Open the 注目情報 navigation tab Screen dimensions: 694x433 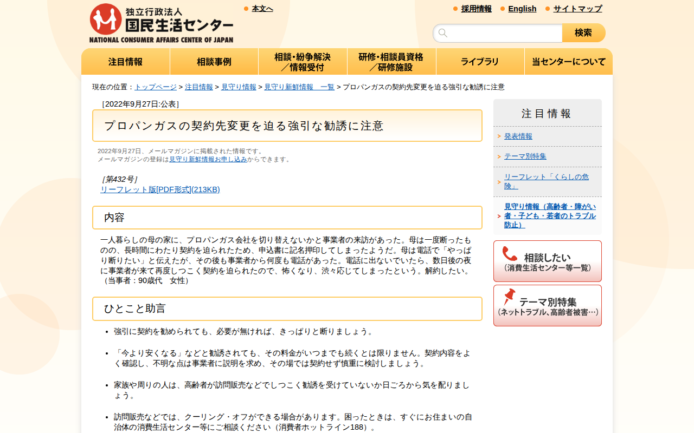point(126,62)
